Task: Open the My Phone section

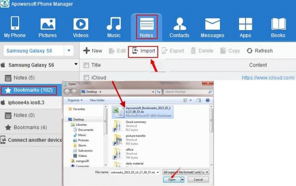Action: click(15, 27)
